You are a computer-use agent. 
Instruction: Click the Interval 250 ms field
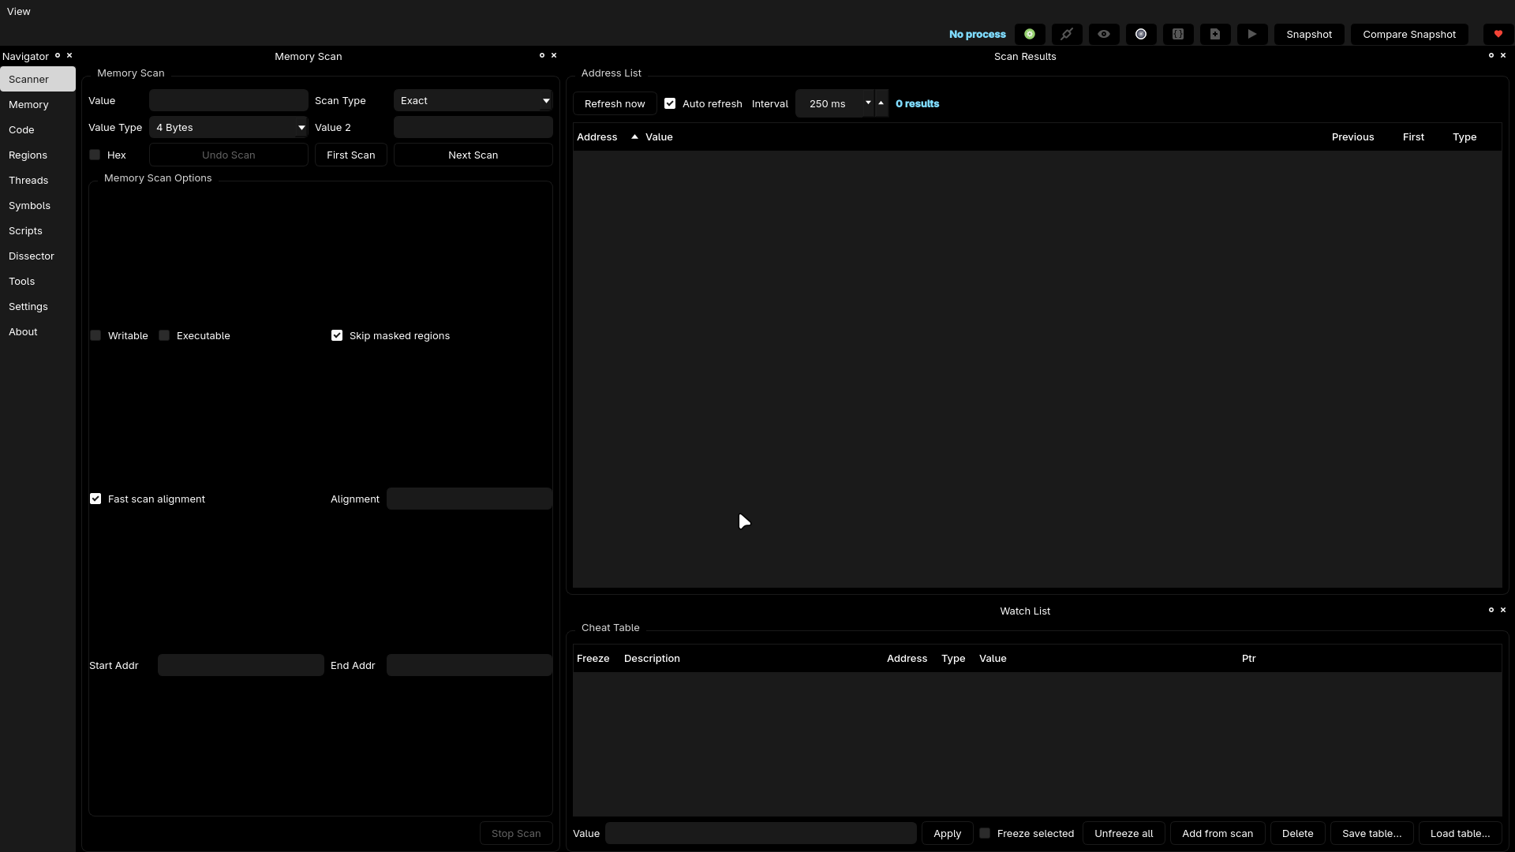(x=829, y=103)
